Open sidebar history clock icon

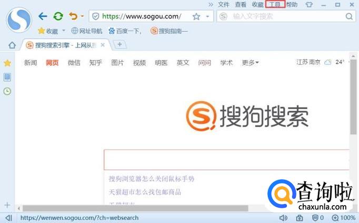[x=7, y=91]
